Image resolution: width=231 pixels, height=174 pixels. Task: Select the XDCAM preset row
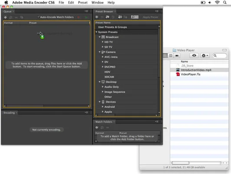pos(127,77)
